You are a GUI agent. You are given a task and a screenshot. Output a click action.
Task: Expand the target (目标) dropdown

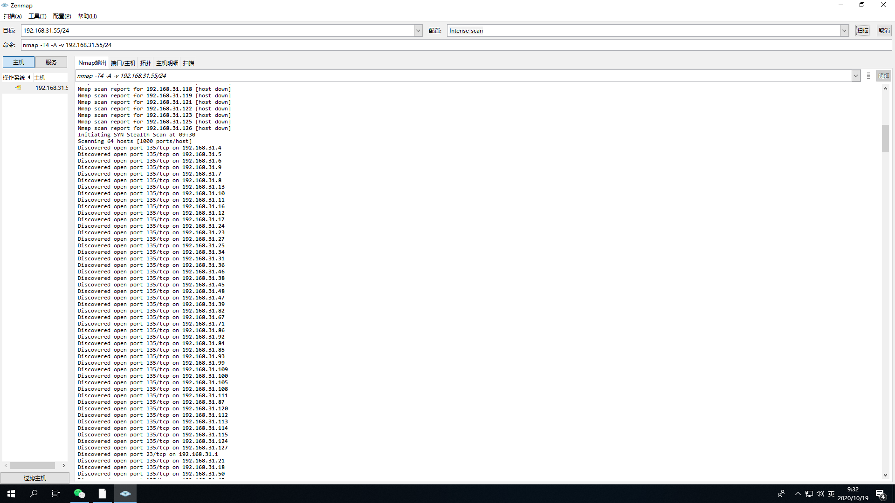[418, 31]
